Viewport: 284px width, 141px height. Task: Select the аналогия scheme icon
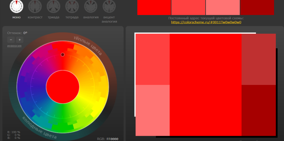91,6
